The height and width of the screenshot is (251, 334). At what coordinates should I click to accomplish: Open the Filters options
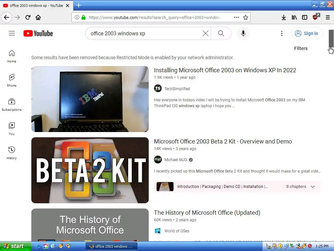point(301,48)
